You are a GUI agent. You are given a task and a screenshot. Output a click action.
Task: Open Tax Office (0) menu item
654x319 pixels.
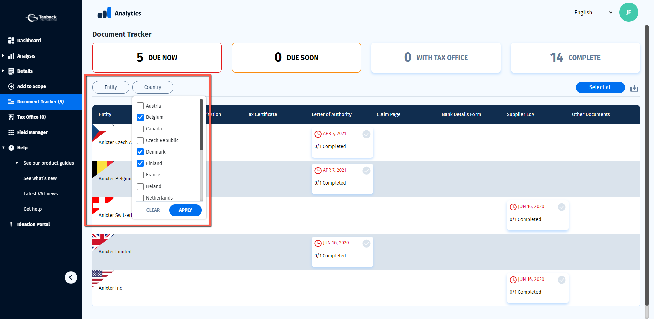(41, 117)
